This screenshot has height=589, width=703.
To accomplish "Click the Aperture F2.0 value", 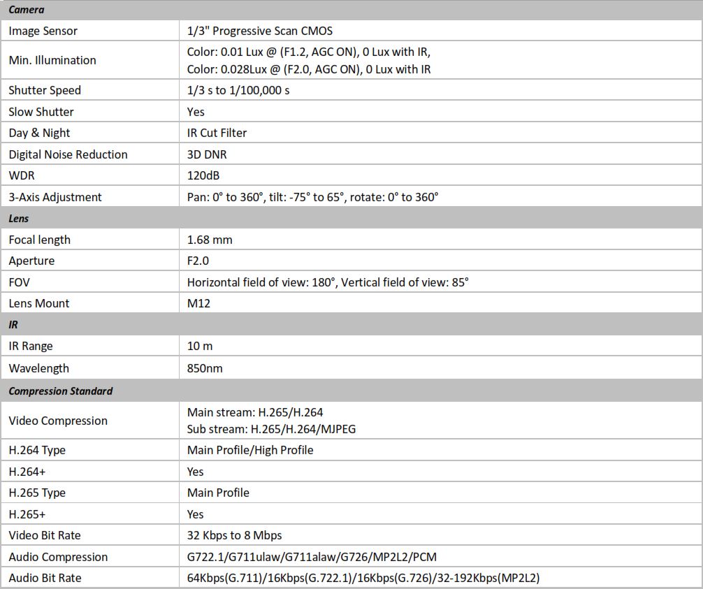I will 198,261.
